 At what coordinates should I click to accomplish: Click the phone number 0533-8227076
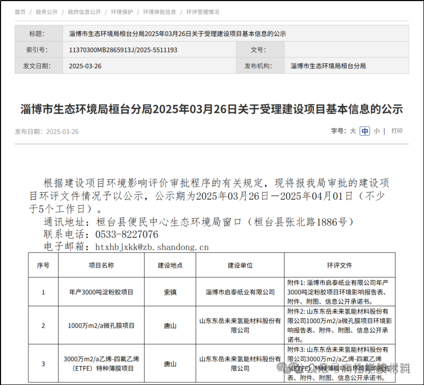[127, 234]
